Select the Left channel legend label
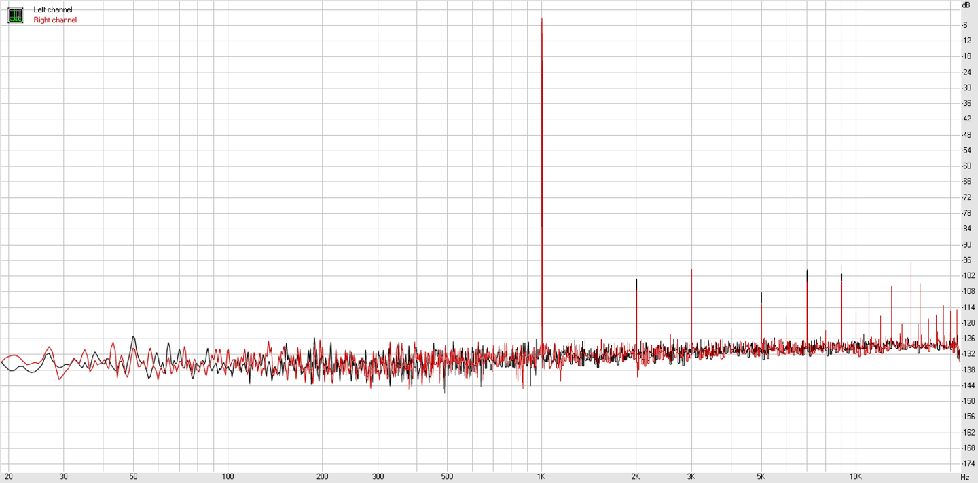This screenshot has width=978, height=483. coord(52,10)
